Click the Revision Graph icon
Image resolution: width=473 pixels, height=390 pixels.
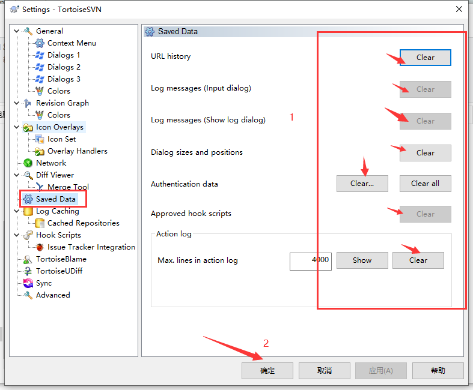click(28, 103)
